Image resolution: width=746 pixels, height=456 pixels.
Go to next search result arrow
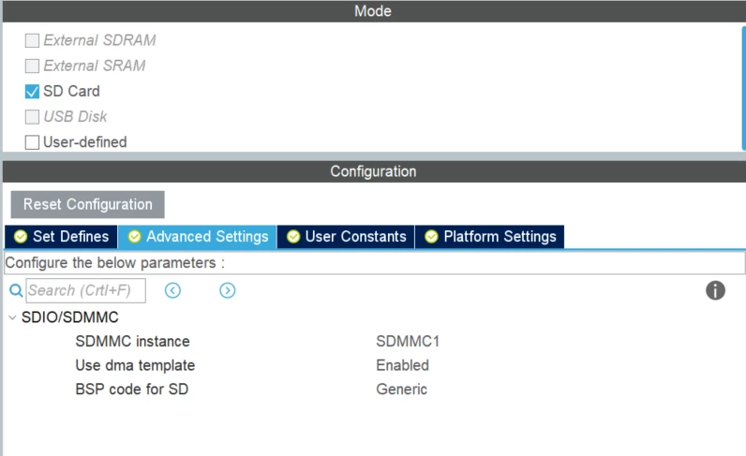pyautogui.click(x=228, y=290)
